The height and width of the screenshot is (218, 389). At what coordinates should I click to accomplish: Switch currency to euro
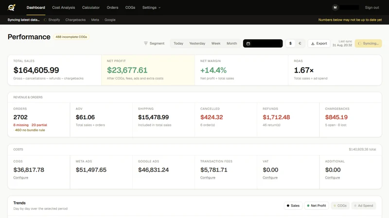point(300,43)
